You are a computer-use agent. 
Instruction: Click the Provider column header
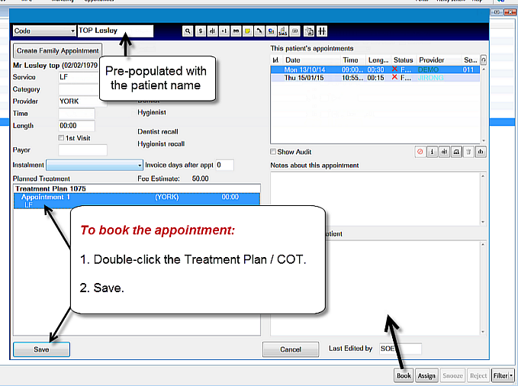point(438,60)
